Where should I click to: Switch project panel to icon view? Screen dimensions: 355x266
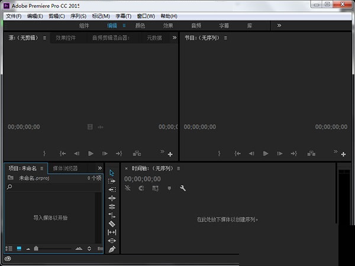point(19,249)
